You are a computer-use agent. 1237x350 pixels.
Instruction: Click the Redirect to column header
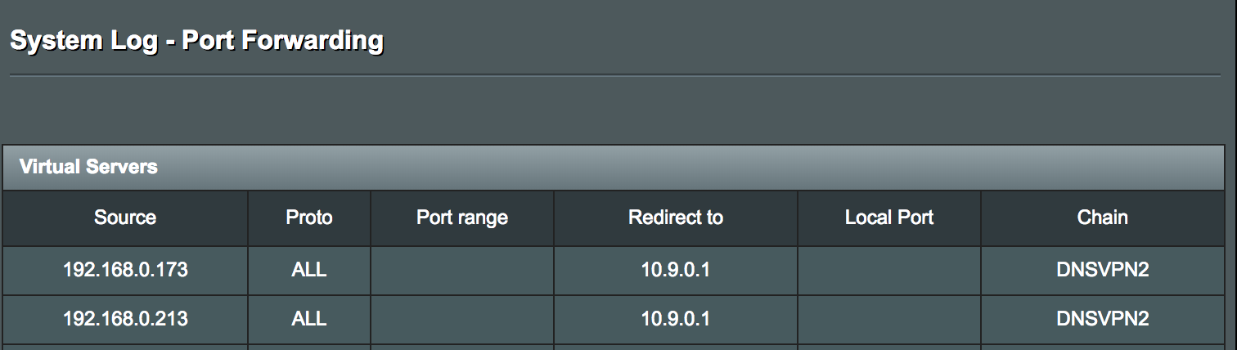(x=676, y=218)
